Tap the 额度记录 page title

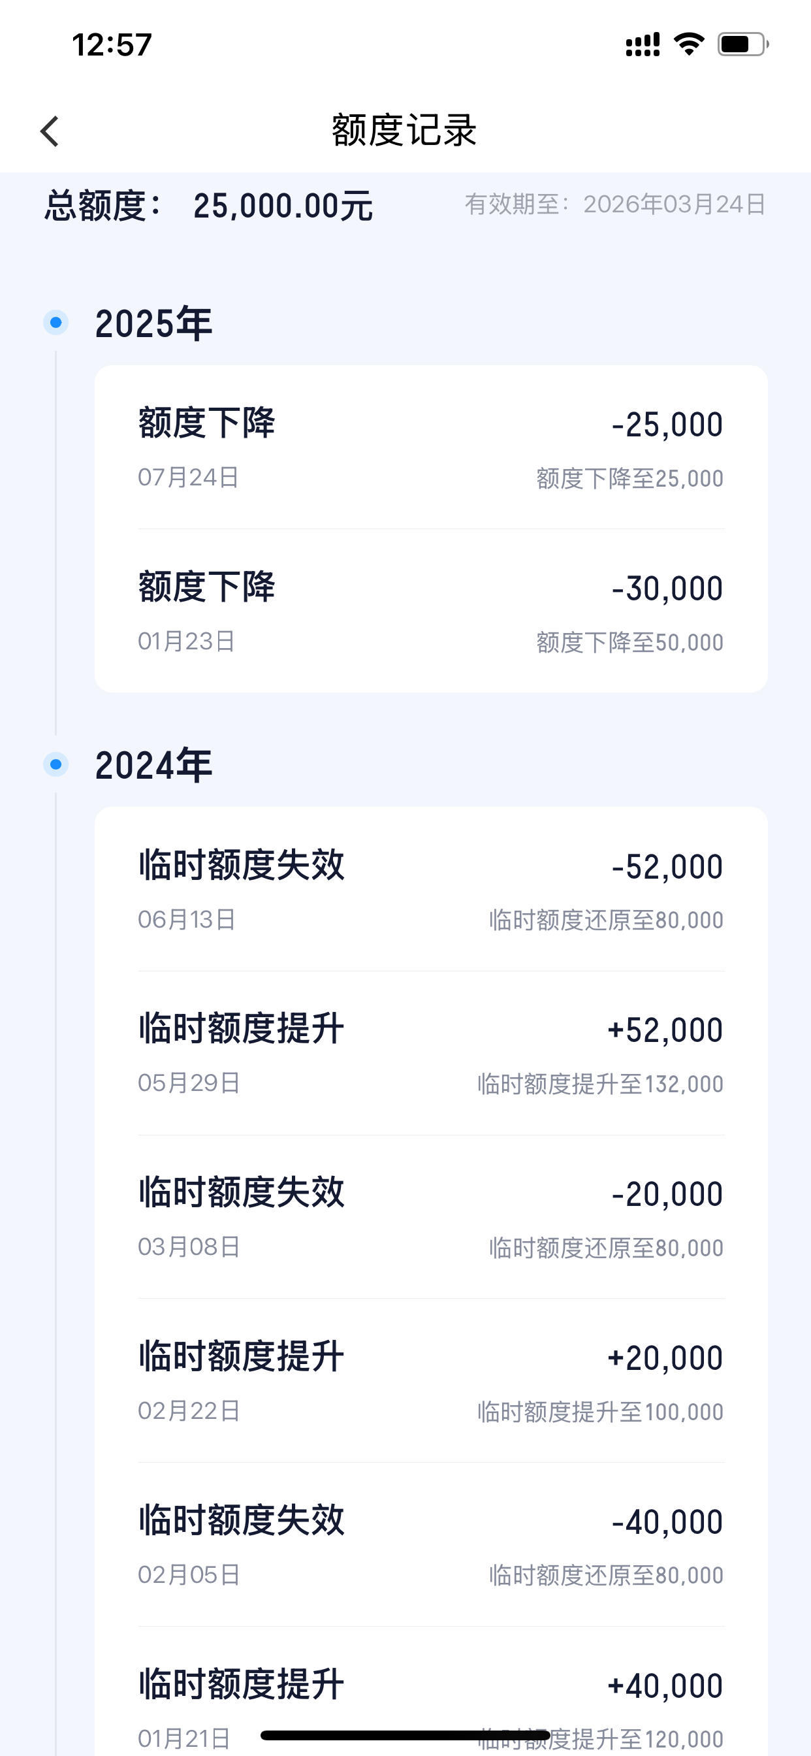pyautogui.click(x=404, y=130)
